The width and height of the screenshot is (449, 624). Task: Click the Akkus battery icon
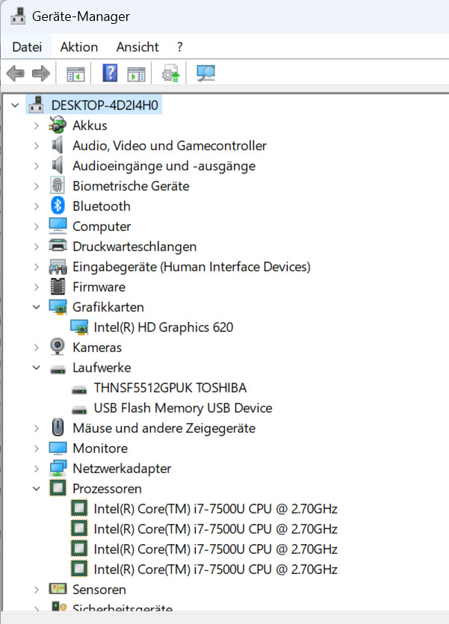[x=58, y=125]
